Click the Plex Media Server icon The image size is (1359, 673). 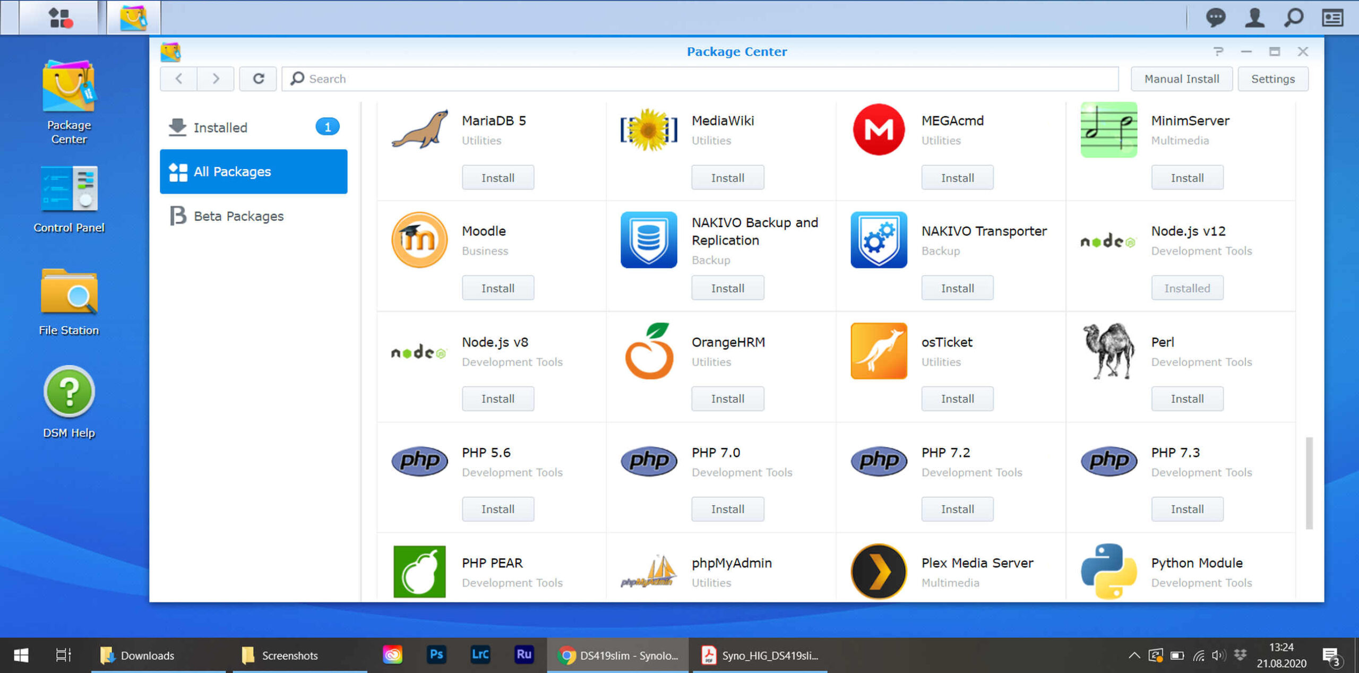point(879,572)
